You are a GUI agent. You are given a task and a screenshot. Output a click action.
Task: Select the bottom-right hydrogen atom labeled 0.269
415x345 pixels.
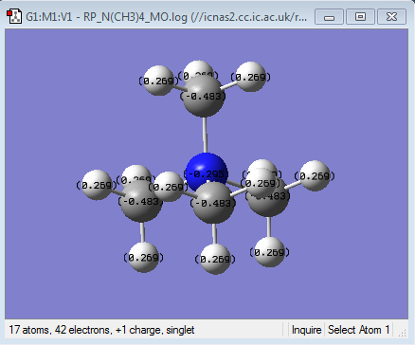point(269,252)
